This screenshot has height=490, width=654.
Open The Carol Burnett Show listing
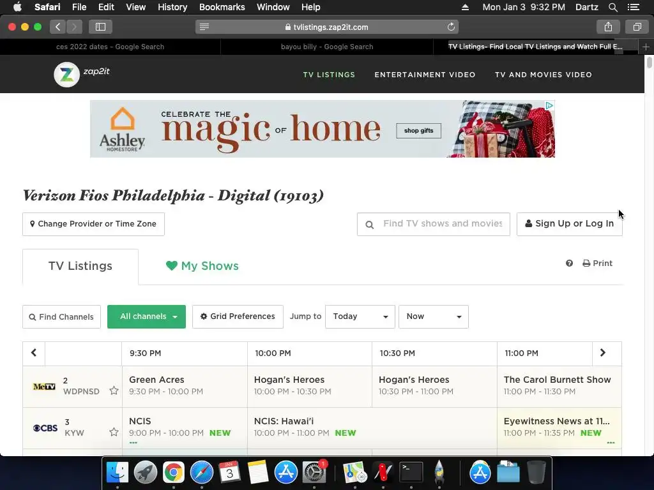559,386
